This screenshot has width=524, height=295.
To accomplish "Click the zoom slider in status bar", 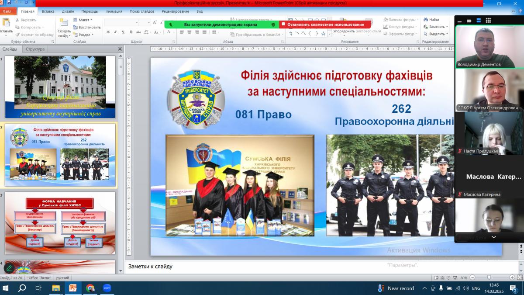I will point(489,278).
